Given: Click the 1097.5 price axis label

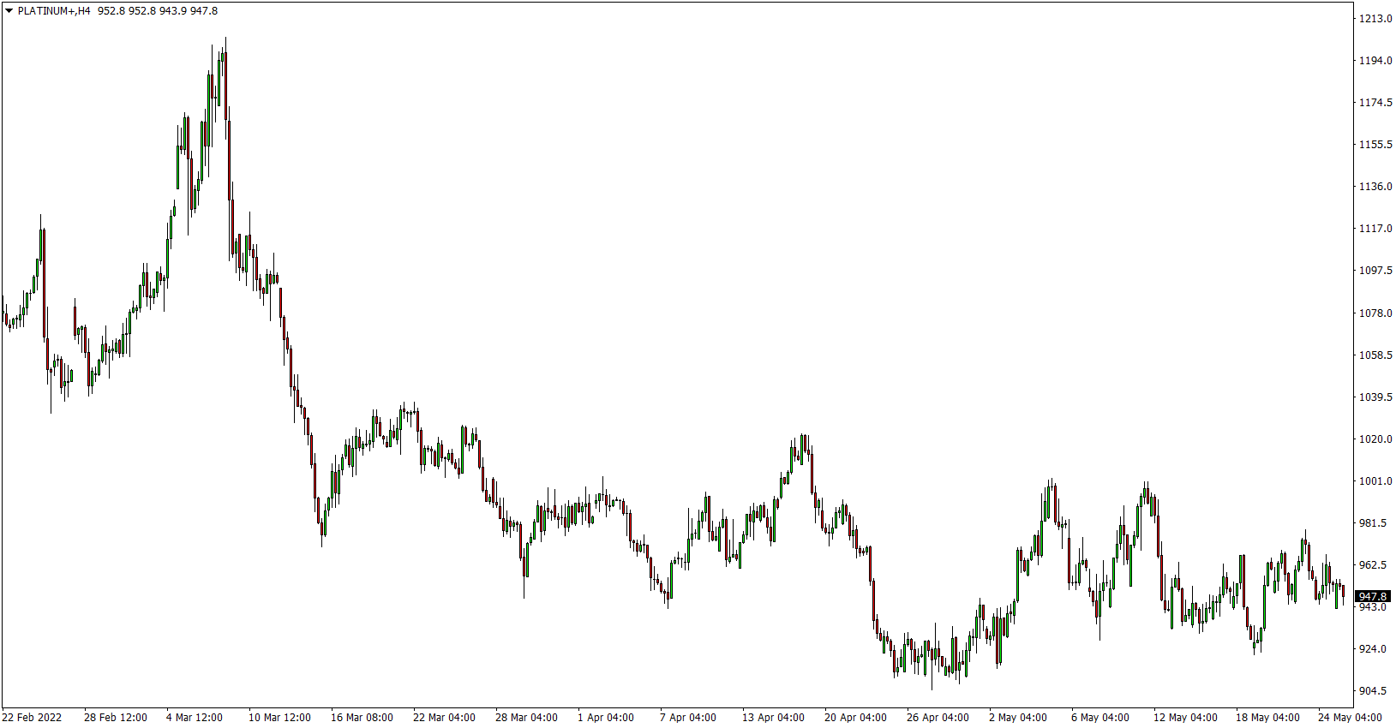Looking at the screenshot, I should 1375,271.
